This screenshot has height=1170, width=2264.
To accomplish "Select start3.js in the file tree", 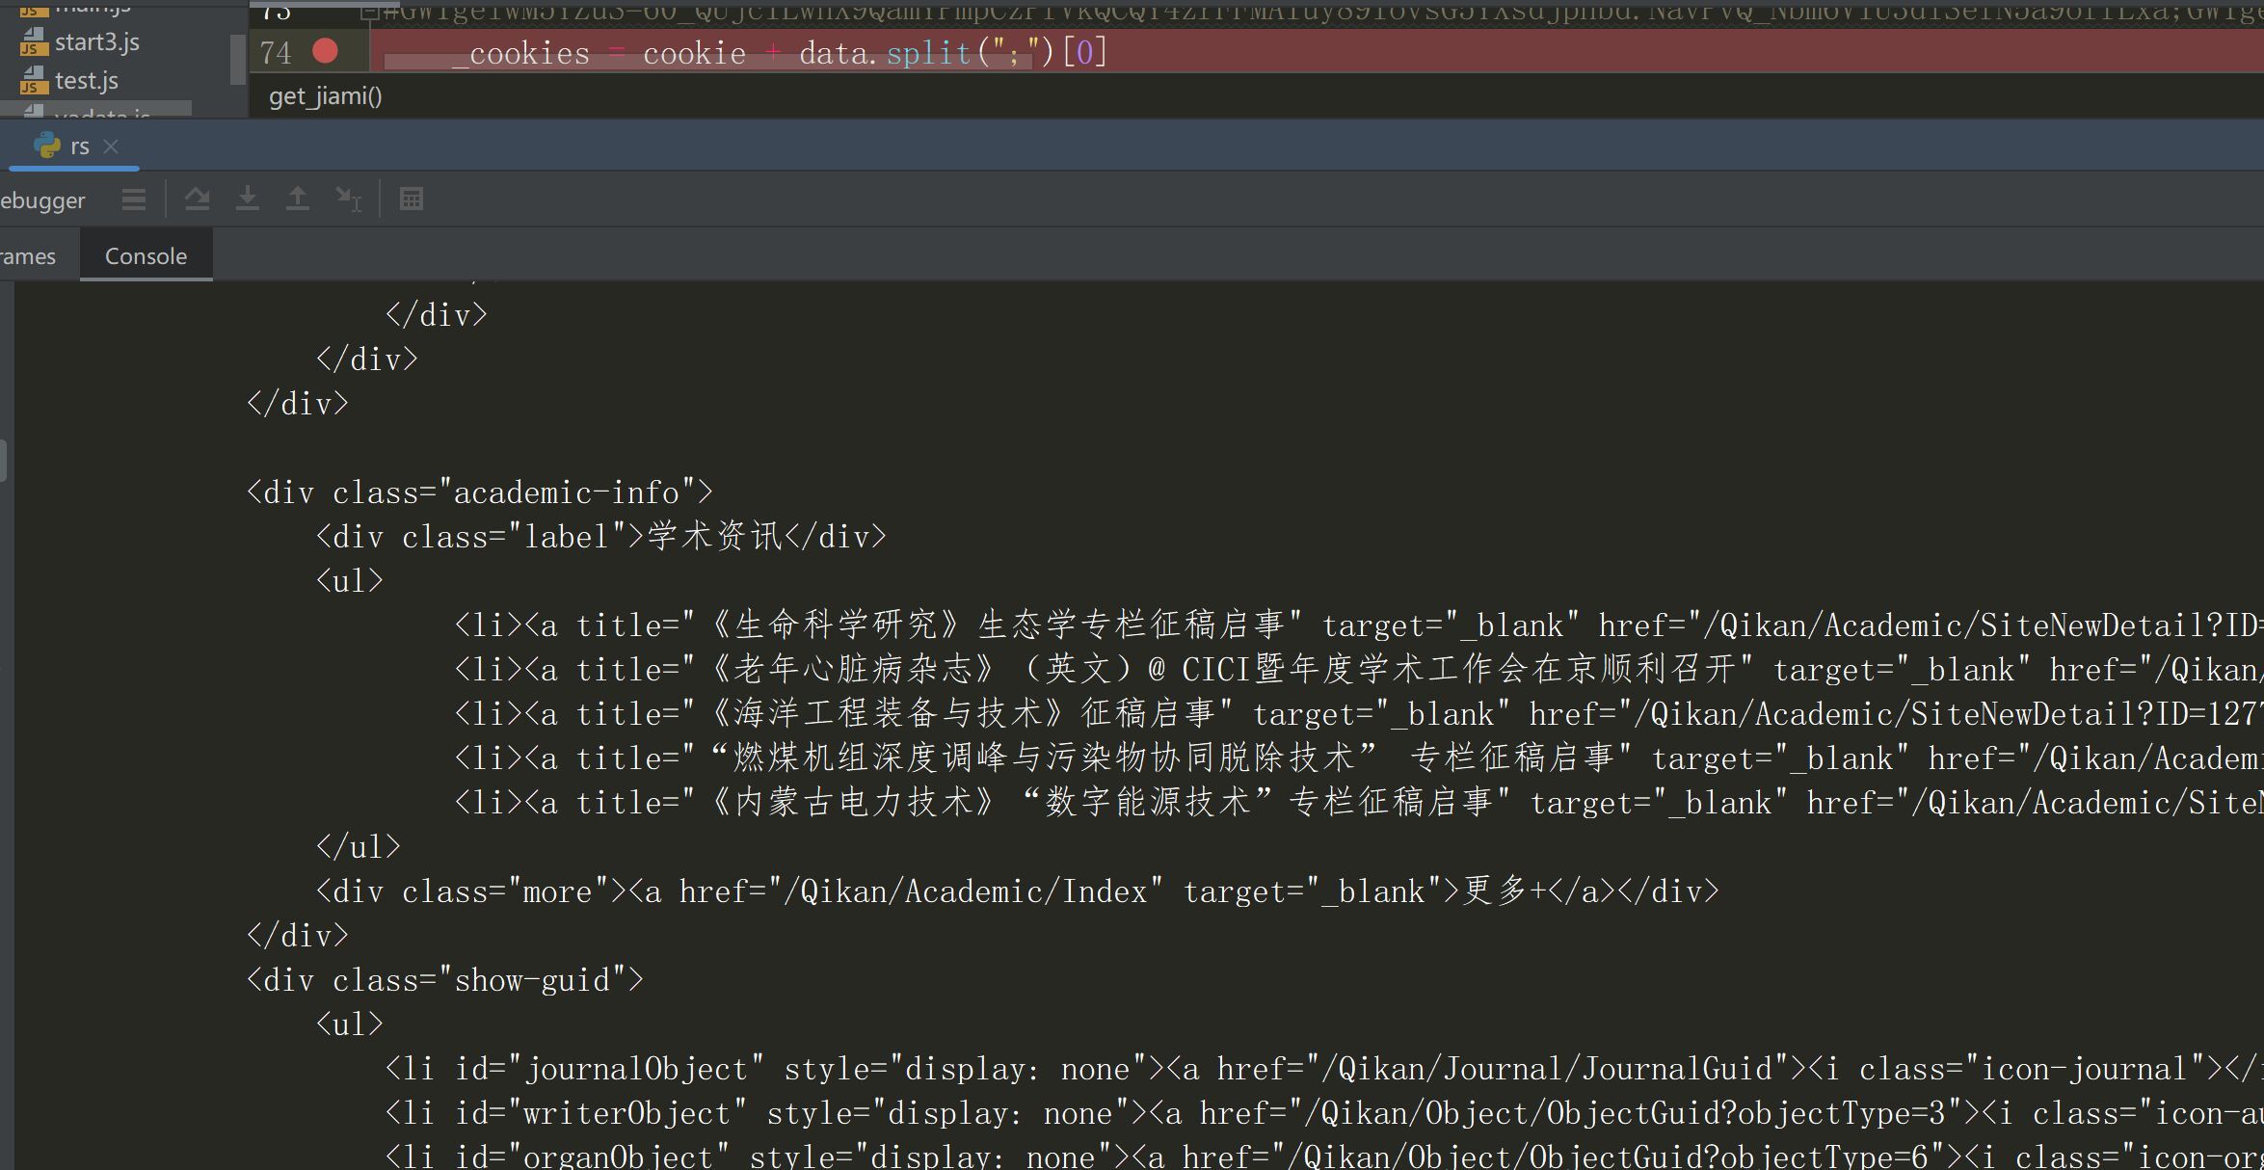I will pyautogui.click(x=96, y=42).
